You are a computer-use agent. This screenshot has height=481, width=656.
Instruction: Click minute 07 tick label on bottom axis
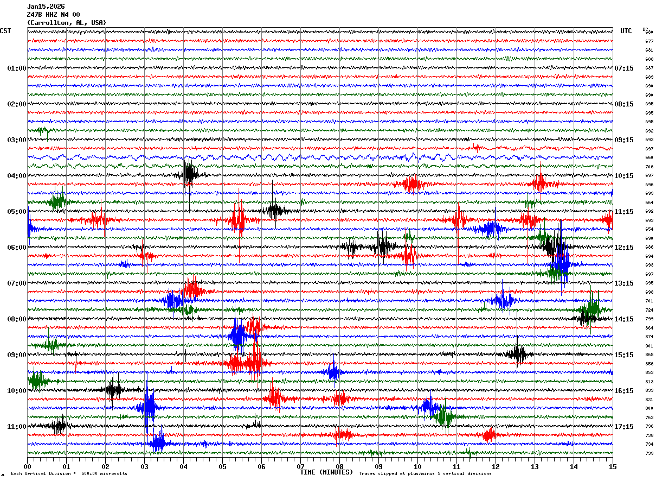(x=300, y=466)
